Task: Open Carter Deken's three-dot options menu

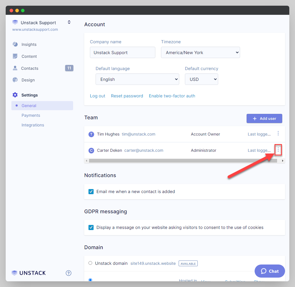Action: pyautogui.click(x=278, y=150)
